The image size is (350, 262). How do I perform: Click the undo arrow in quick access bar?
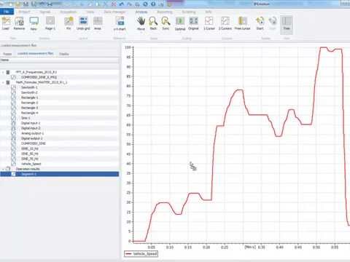(x=122, y=4)
